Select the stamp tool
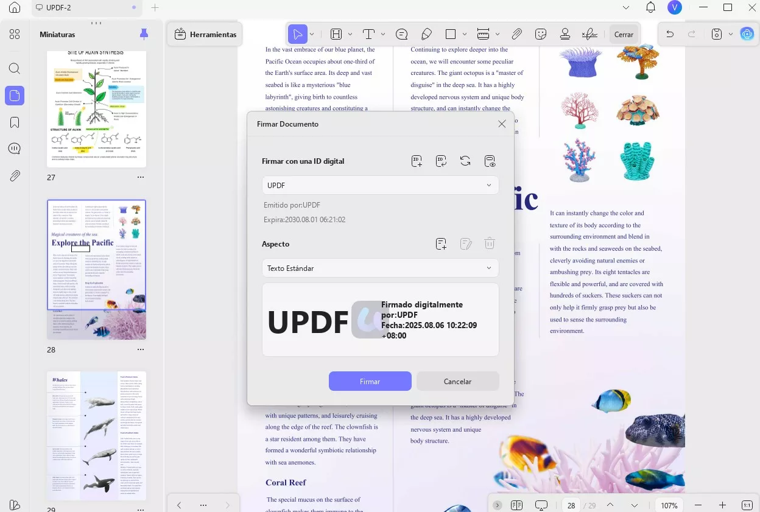This screenshot has height=512, width=760. (x=565, y=34)
